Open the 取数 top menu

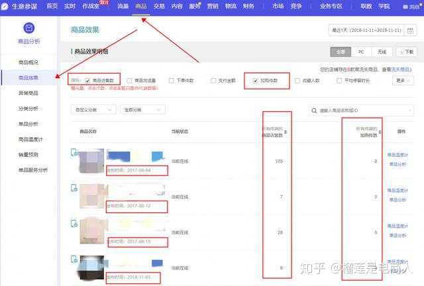[x=366, y=6]
